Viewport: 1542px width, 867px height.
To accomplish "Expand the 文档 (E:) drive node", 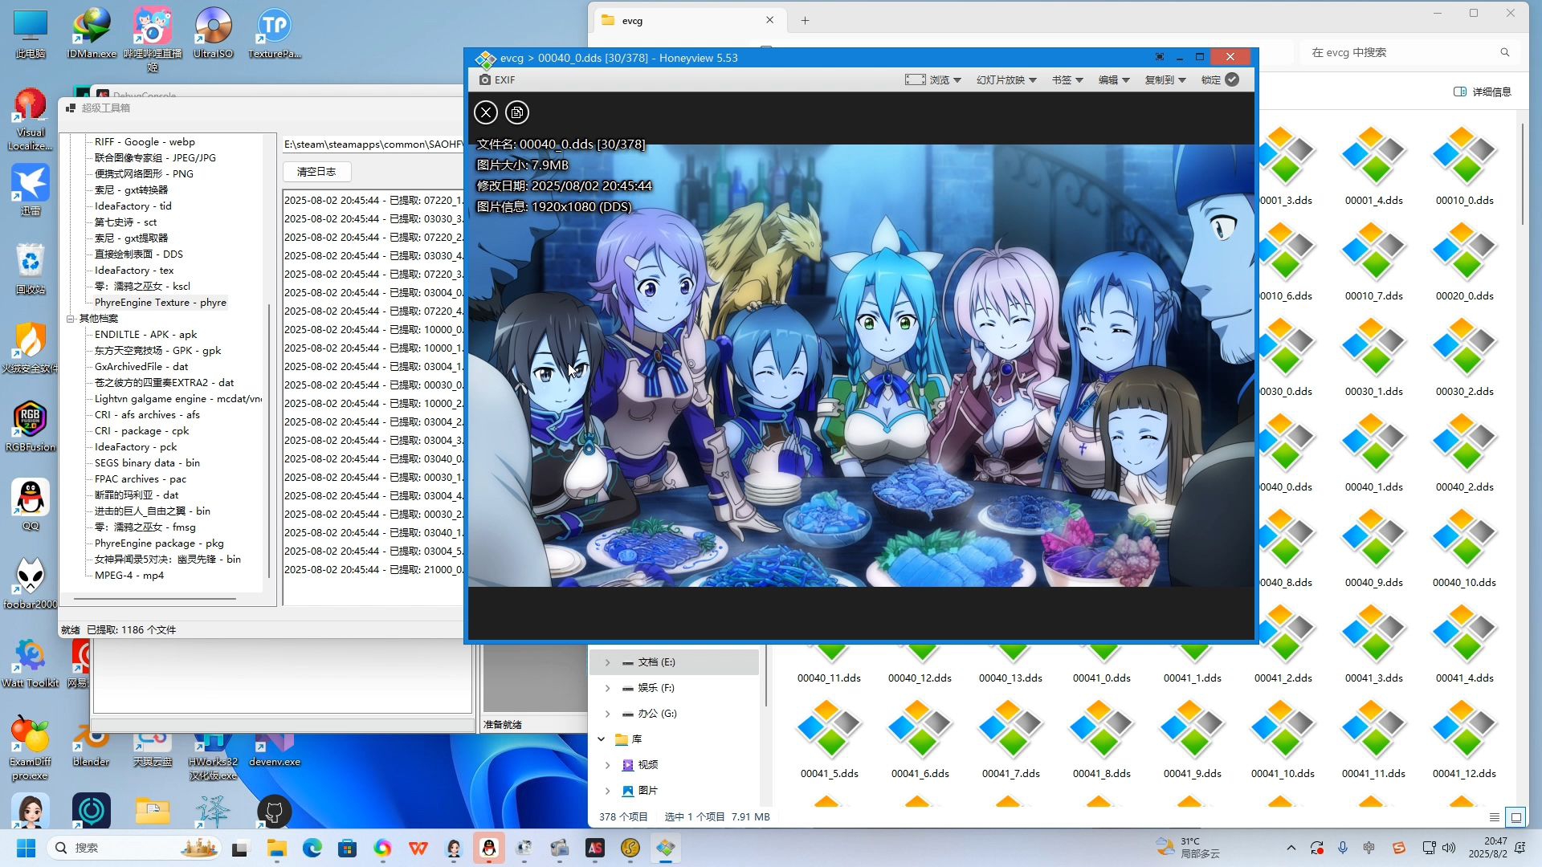I will pos(607,662).
